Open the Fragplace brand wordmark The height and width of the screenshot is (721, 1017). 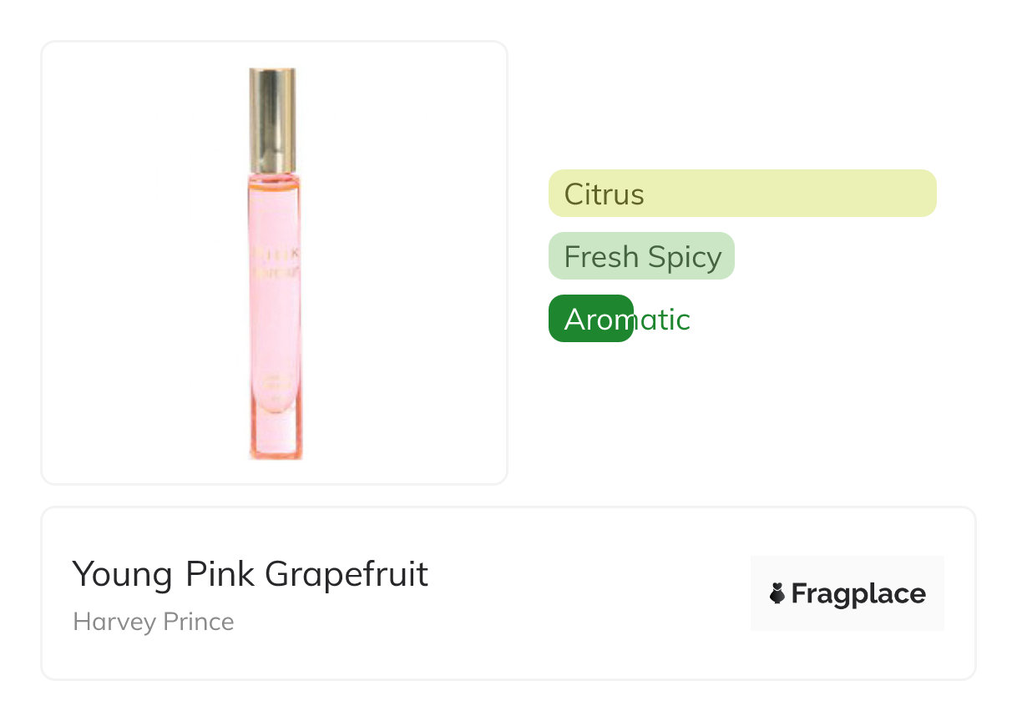[x=858, y=593]
